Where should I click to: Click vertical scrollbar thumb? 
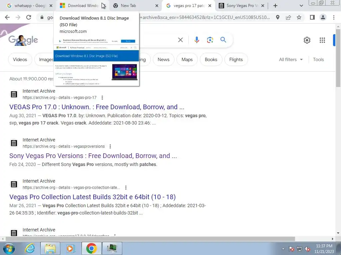[x=338, y=58]
